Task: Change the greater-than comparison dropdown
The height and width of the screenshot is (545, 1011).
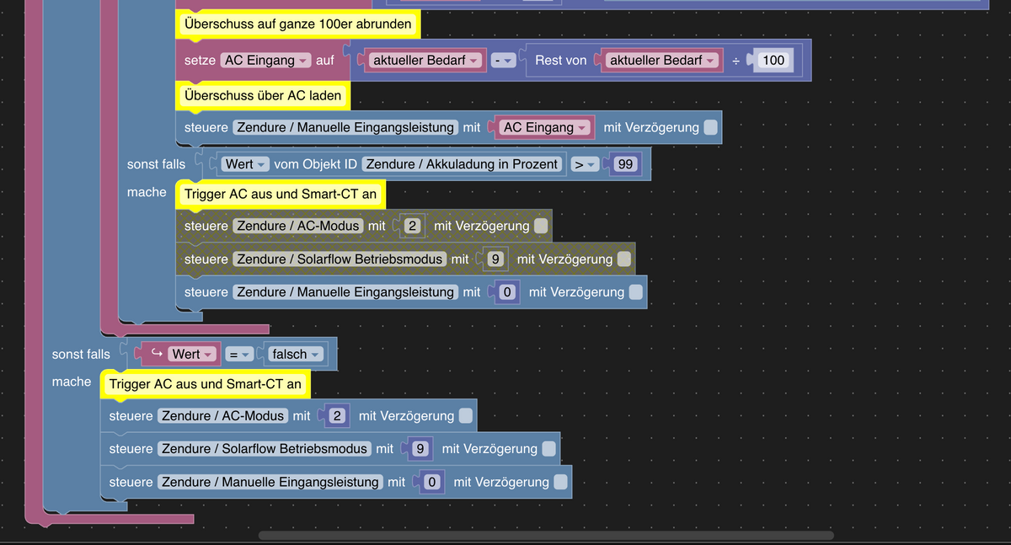Action: pyautogui.click(x=585, y=163)
